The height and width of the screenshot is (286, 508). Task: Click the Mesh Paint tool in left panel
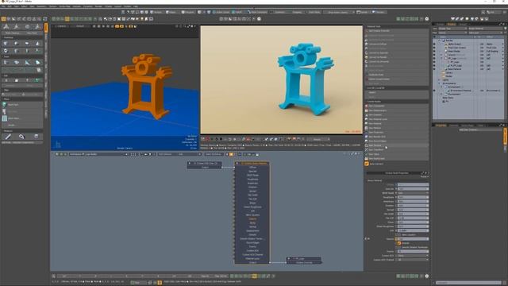(x=22, y=105)
